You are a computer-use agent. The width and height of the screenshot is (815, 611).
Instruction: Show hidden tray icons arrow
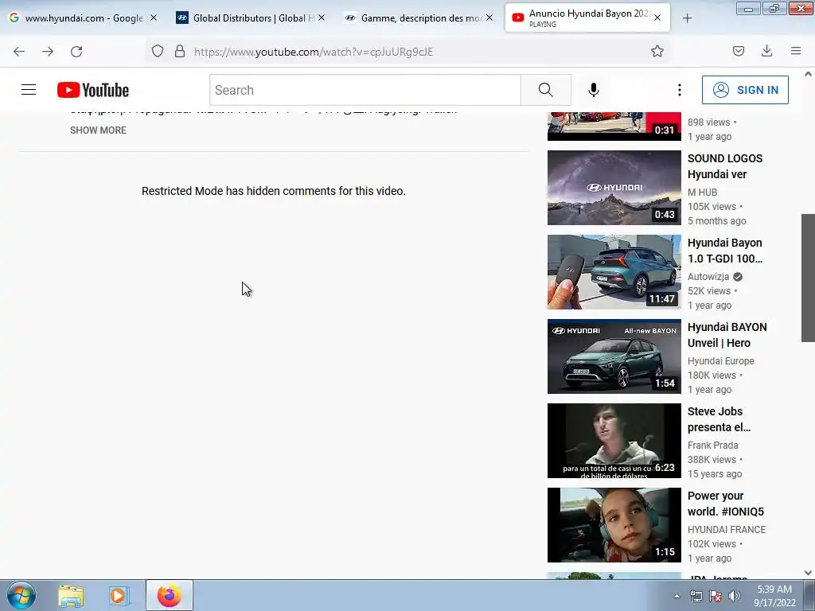tap(677, 596)
